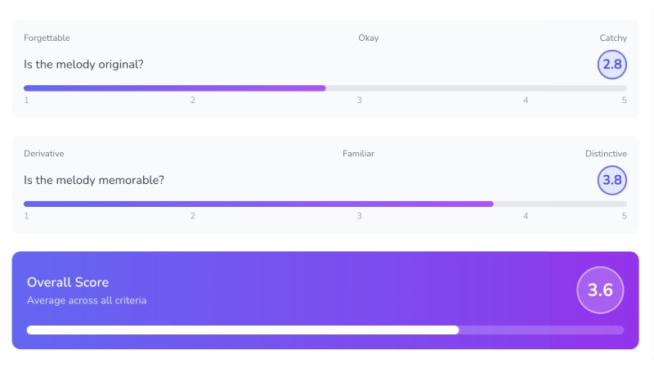This screenshot has width=654, height=368.
Task: Select the 'Distinctive' scale label
Action: (x=606, y=154)
